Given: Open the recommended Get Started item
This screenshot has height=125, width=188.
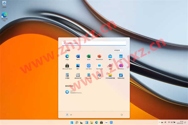Looking at the screenshot, I should click(74, 92).
